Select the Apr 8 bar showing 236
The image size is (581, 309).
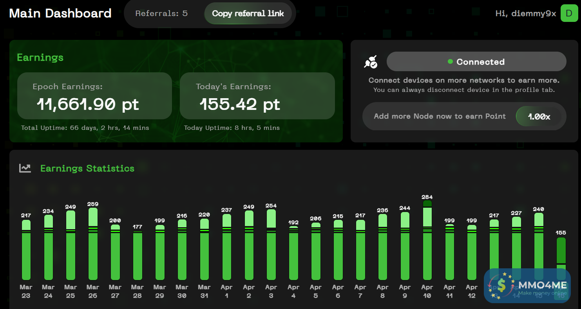pyautogui.click(x=383, y=247)
